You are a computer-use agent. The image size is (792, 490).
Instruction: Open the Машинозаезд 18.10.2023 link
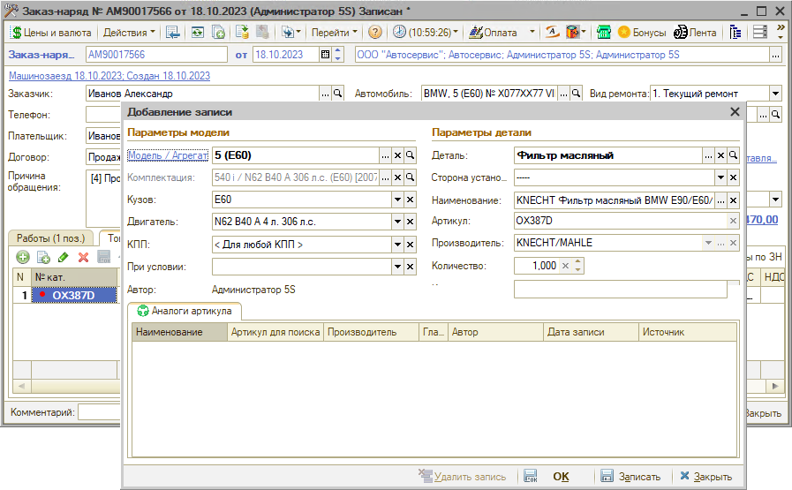(x=109, y=76)
